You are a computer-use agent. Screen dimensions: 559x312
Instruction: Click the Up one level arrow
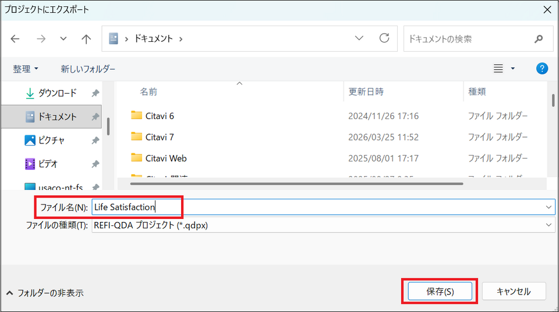[x=86, y=39]
